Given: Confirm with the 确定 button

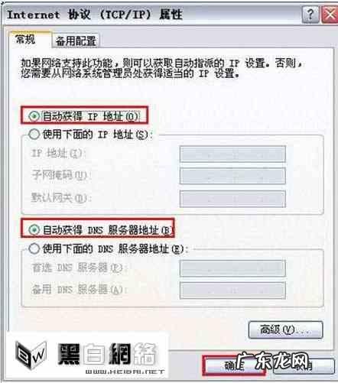Looking at the screenshot, I should (234, 365).
